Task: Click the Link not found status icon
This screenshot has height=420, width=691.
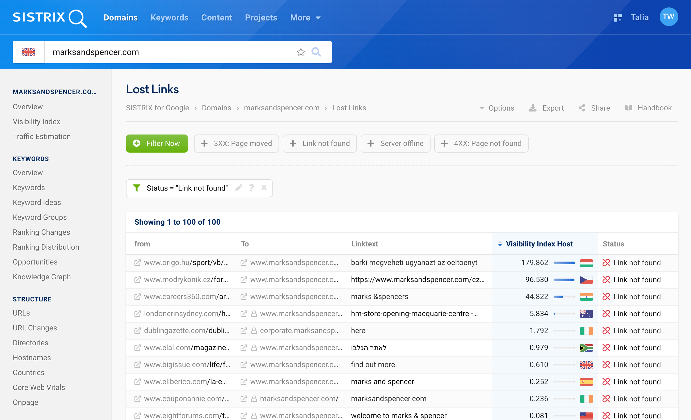Action: click(x=606, y=263)
